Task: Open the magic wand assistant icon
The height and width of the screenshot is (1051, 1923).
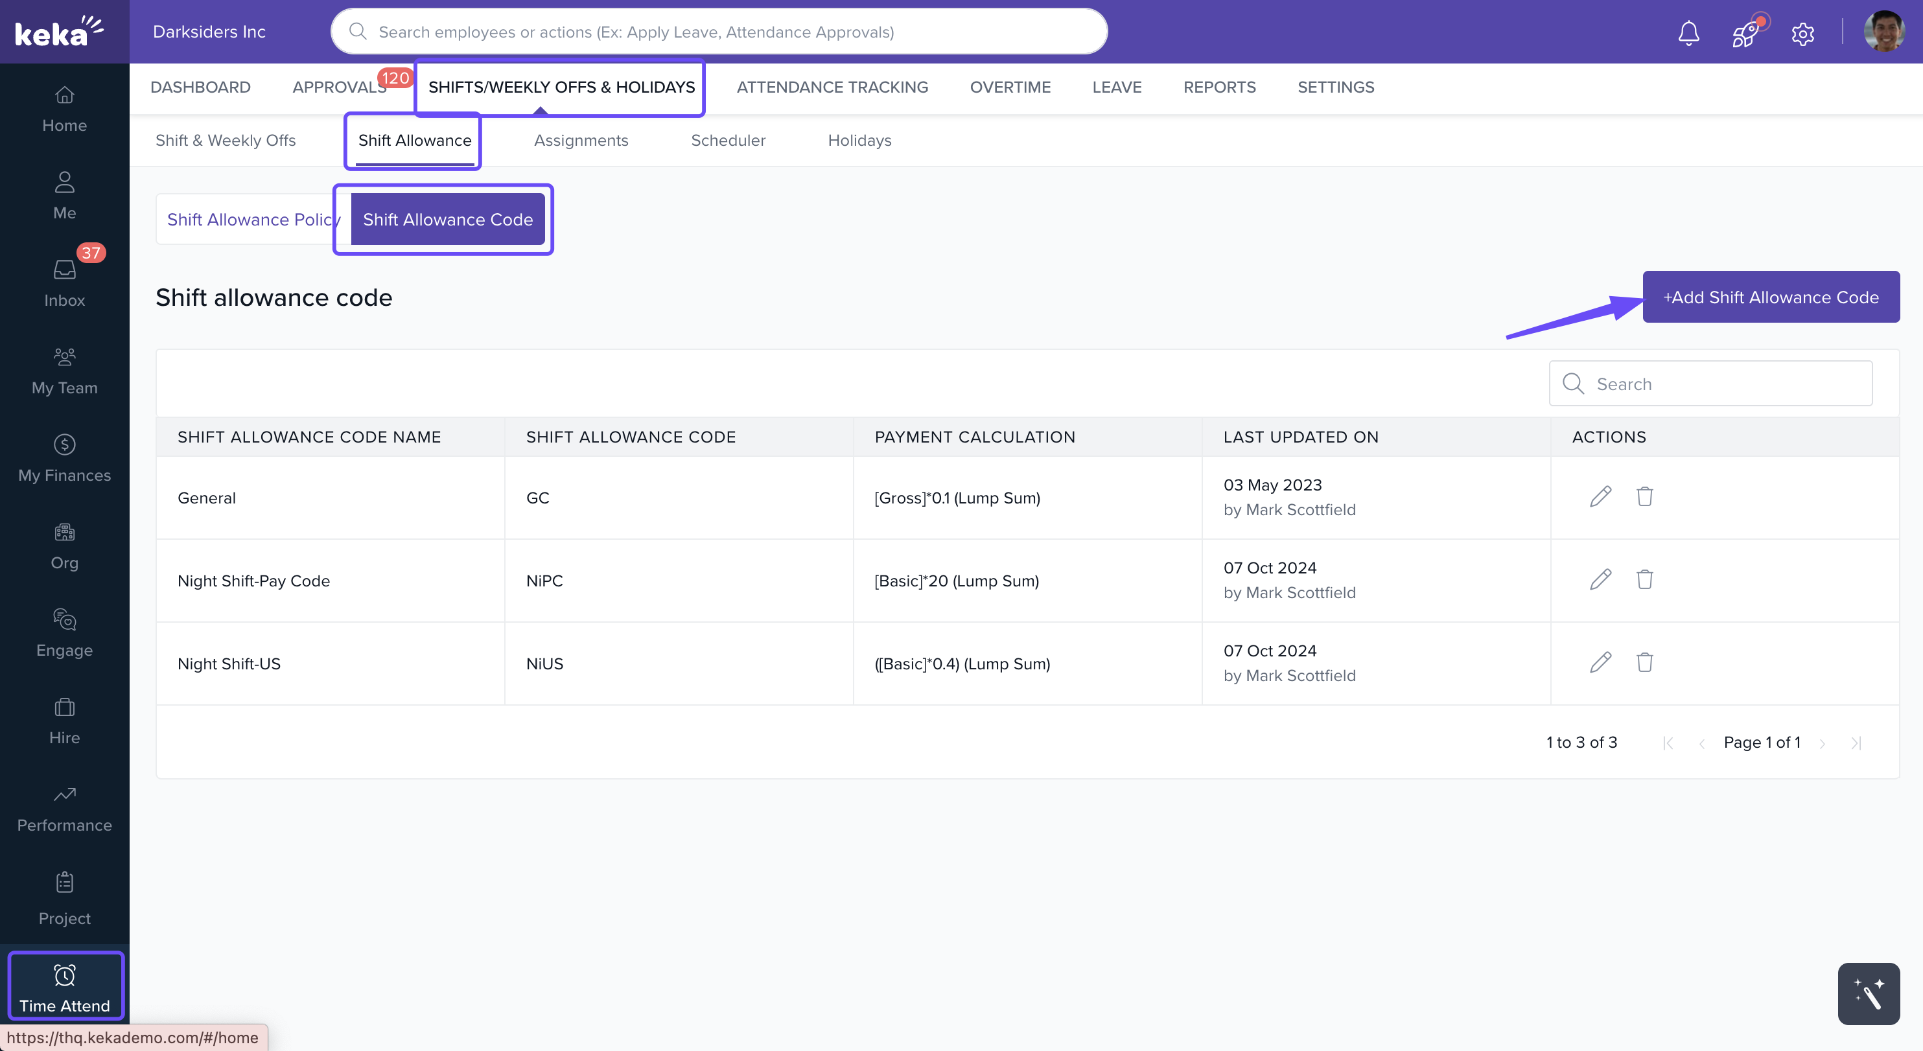Action: [x=1869, y=993]
